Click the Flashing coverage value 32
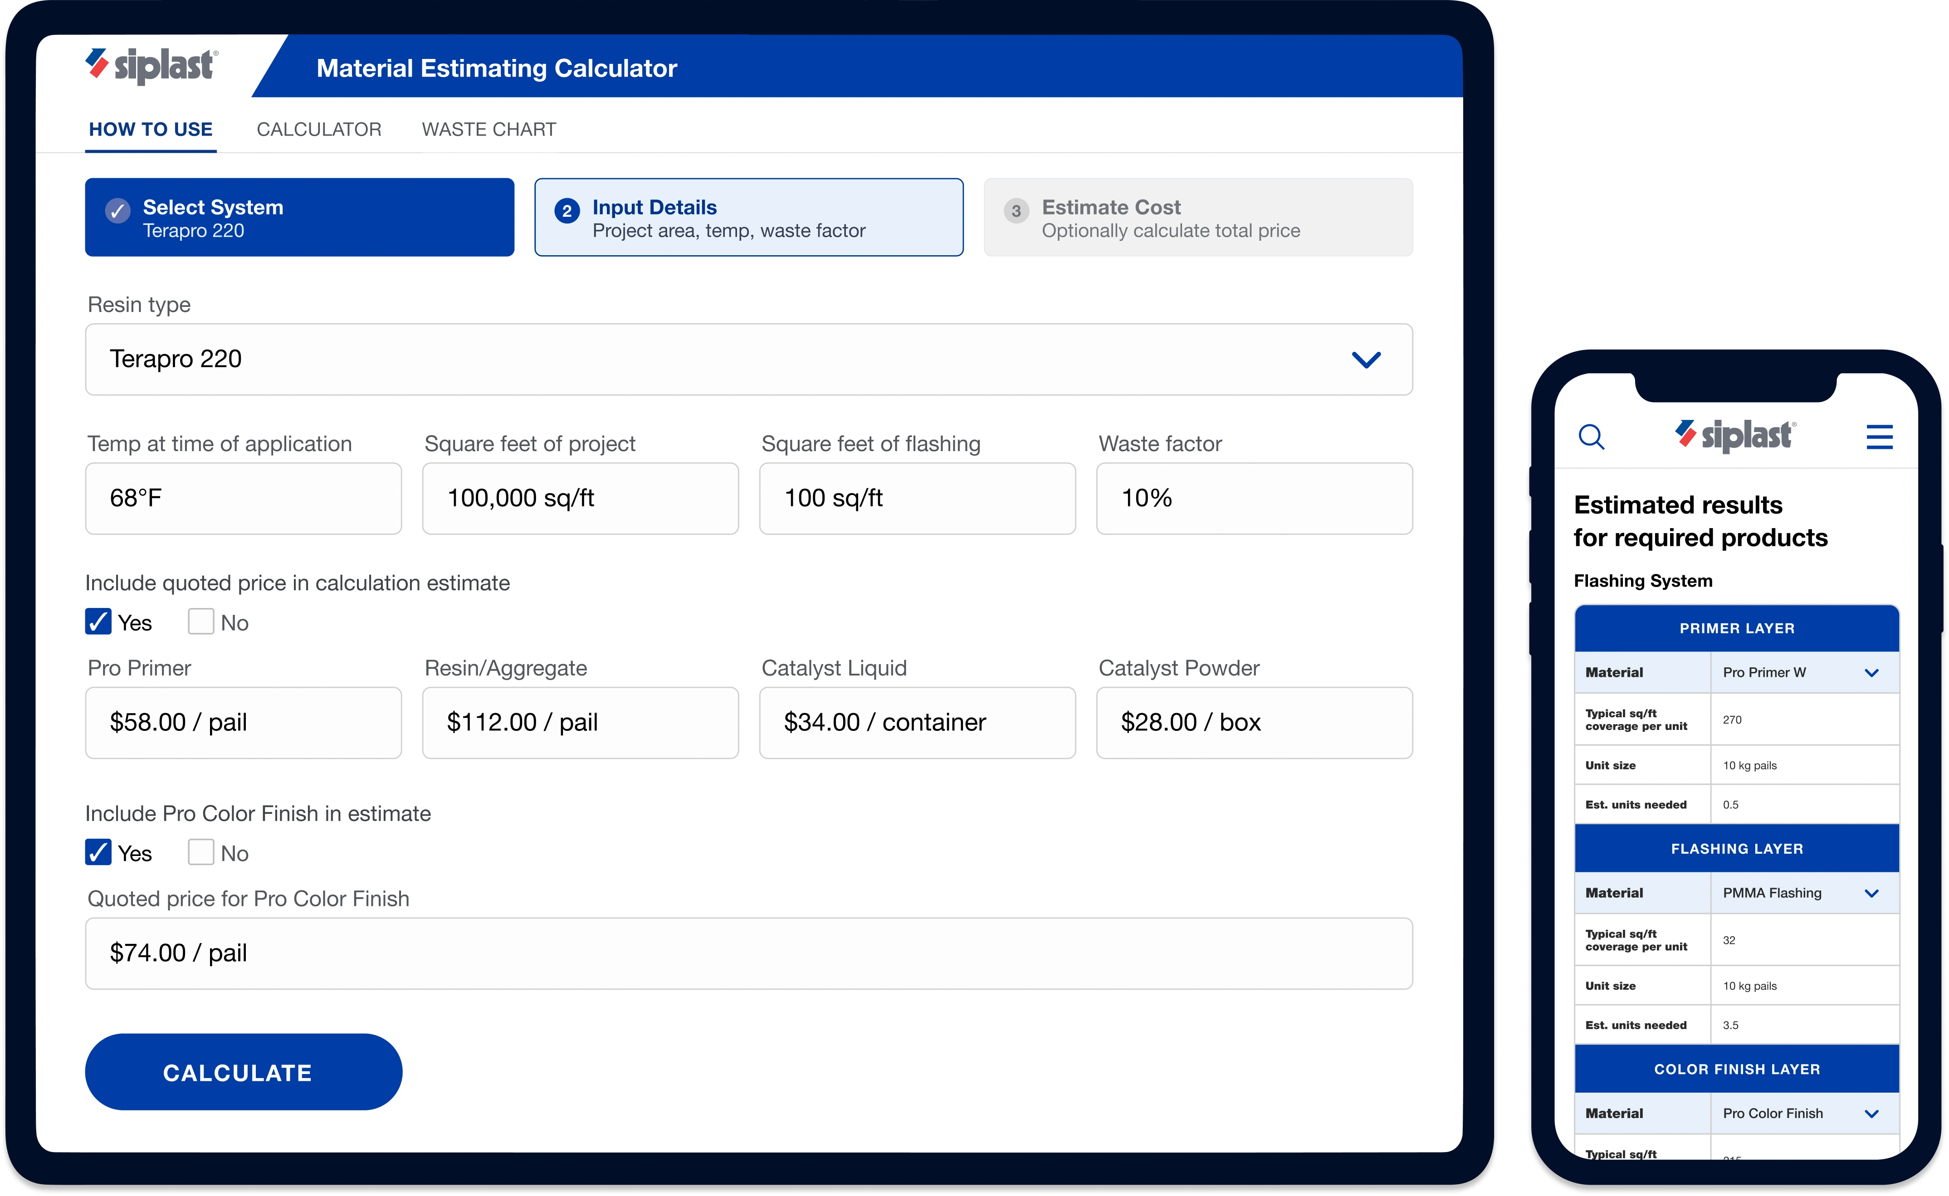Viewport: 1949px width, 1196px height. [x=1729, y=940]
